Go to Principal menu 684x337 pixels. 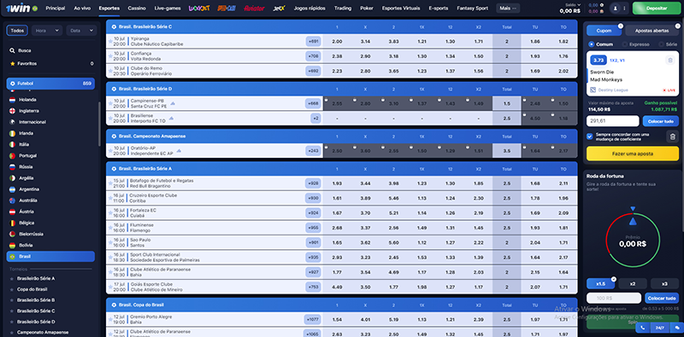tap(56, 9)
